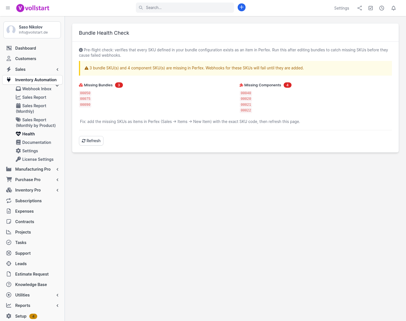
Task: Click missing bundle SKU 00075
Action: (x=85, y=99)
